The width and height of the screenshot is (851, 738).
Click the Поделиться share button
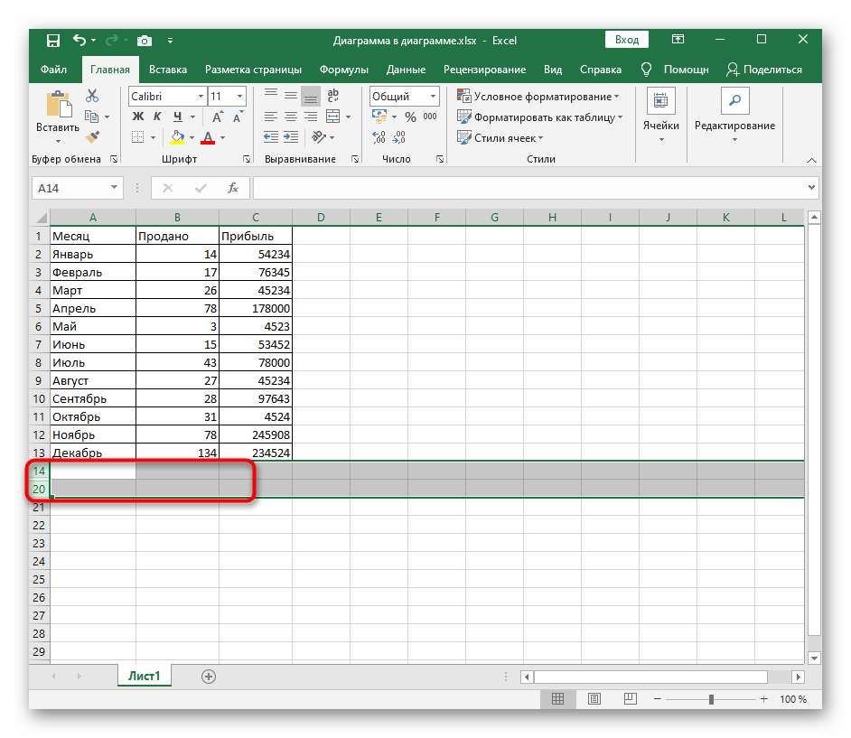point(764,70)
